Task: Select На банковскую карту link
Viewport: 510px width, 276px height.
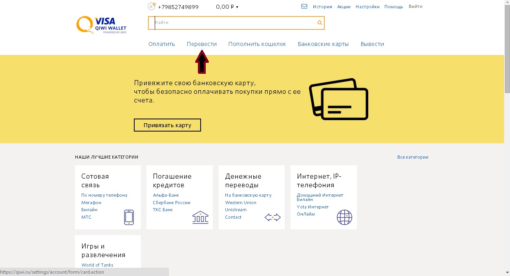Action: coord(248,195)
